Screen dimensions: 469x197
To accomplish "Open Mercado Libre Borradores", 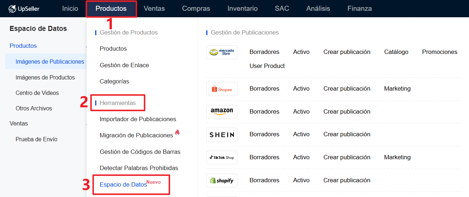I will 265,52.
